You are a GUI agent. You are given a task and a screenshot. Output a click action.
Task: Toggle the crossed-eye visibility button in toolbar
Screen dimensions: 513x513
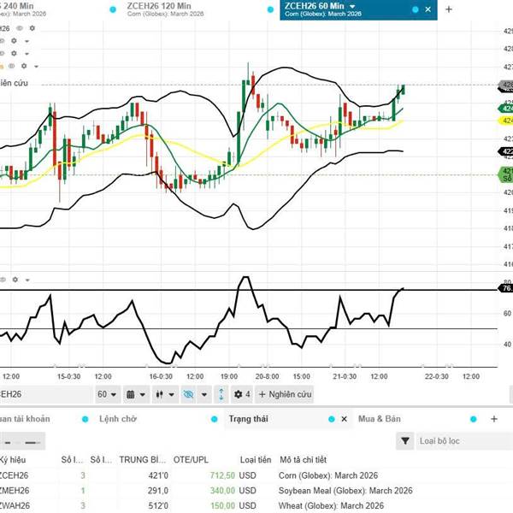click(189, 394)
